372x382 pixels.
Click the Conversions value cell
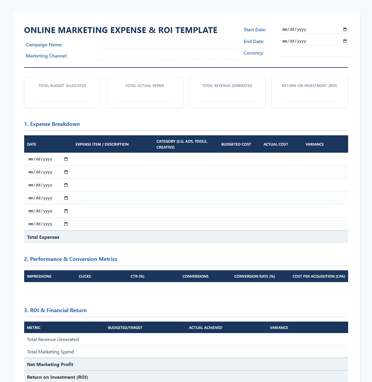coord(206,288)
